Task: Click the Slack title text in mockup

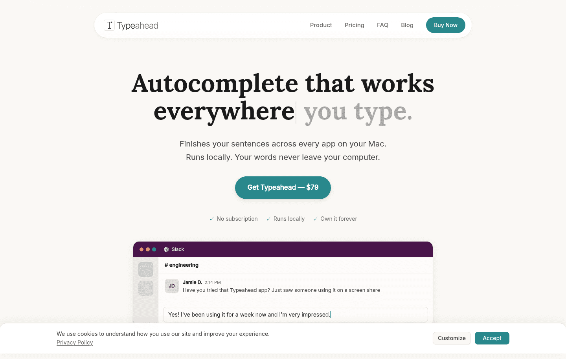Action: [178, 249]
